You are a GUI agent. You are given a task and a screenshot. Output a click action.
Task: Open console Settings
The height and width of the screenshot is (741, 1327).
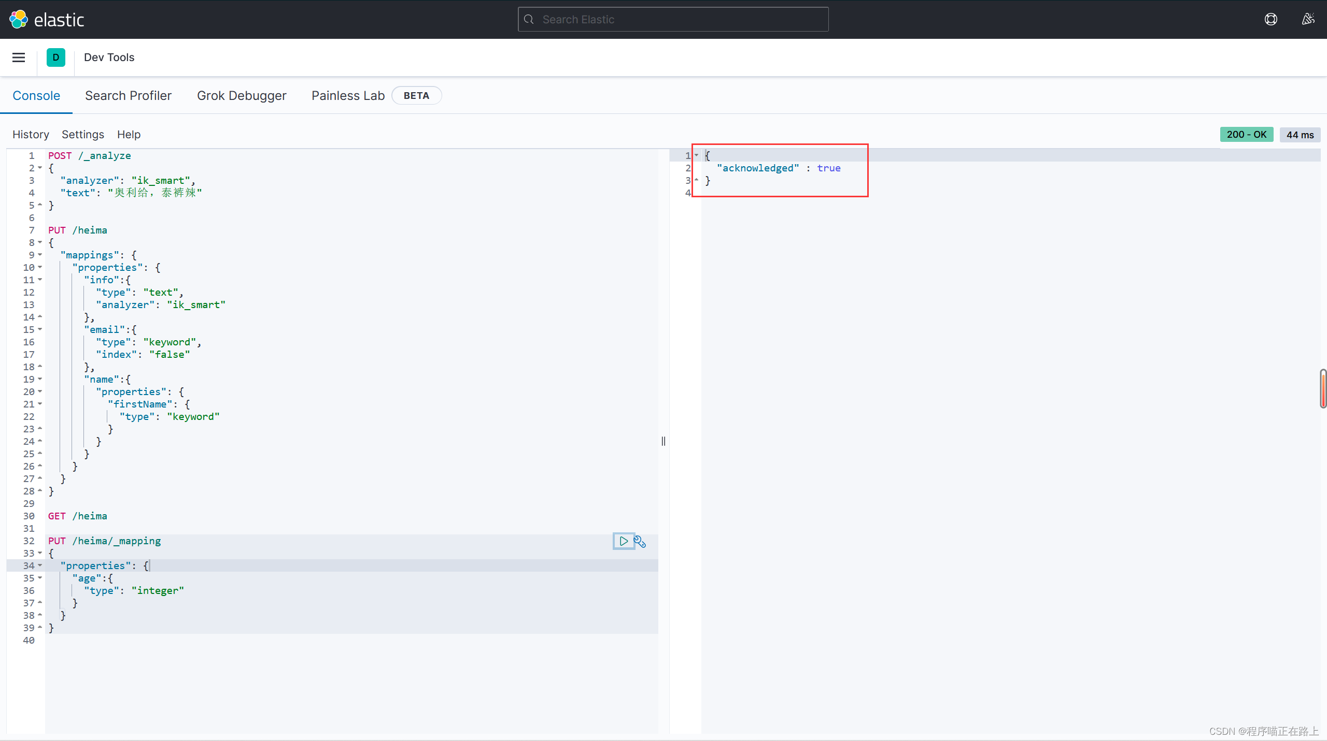click(83, 135)
